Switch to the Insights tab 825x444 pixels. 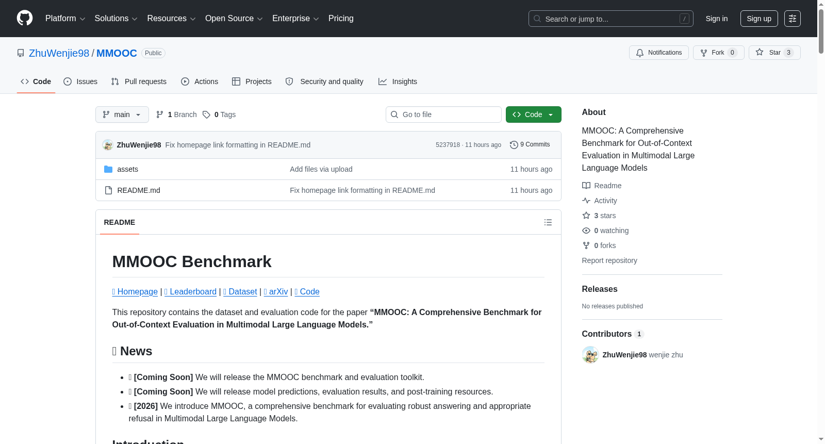398,81
